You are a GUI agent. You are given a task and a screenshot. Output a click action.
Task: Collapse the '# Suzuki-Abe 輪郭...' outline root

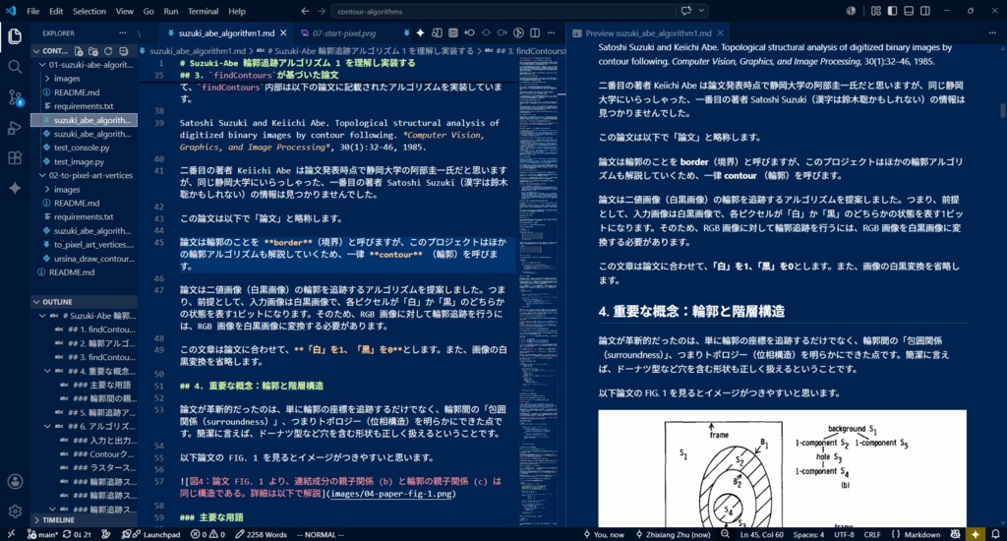42,316
